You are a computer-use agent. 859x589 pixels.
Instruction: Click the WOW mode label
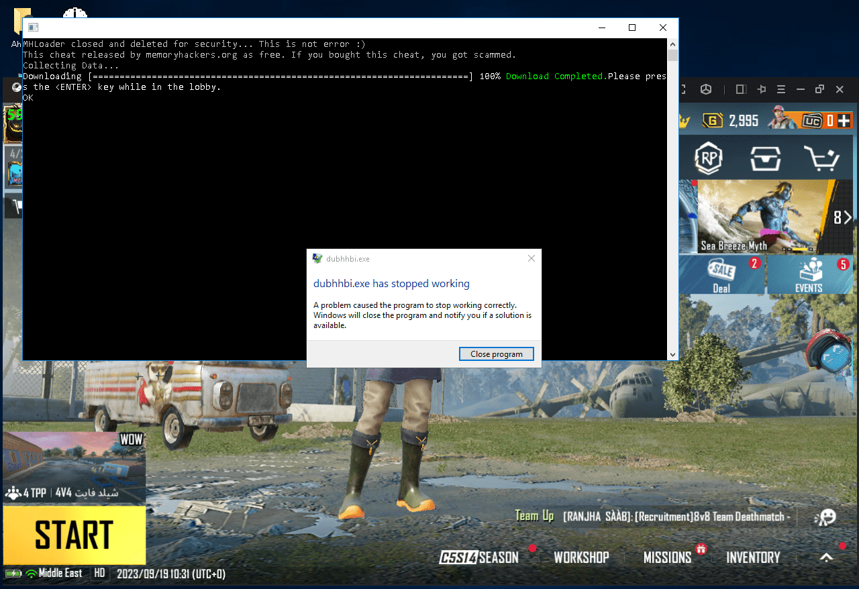pyautogui.click(x=132, y=440)
